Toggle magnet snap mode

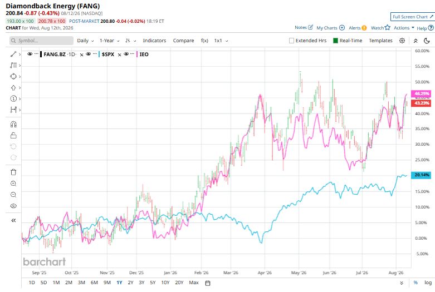coord(13,124)
